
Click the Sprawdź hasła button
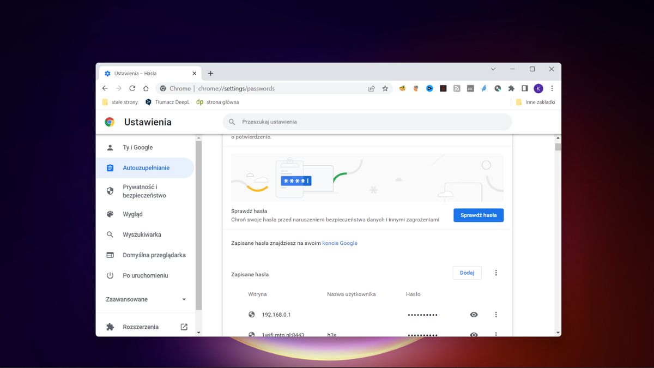[x=478, y=215]
